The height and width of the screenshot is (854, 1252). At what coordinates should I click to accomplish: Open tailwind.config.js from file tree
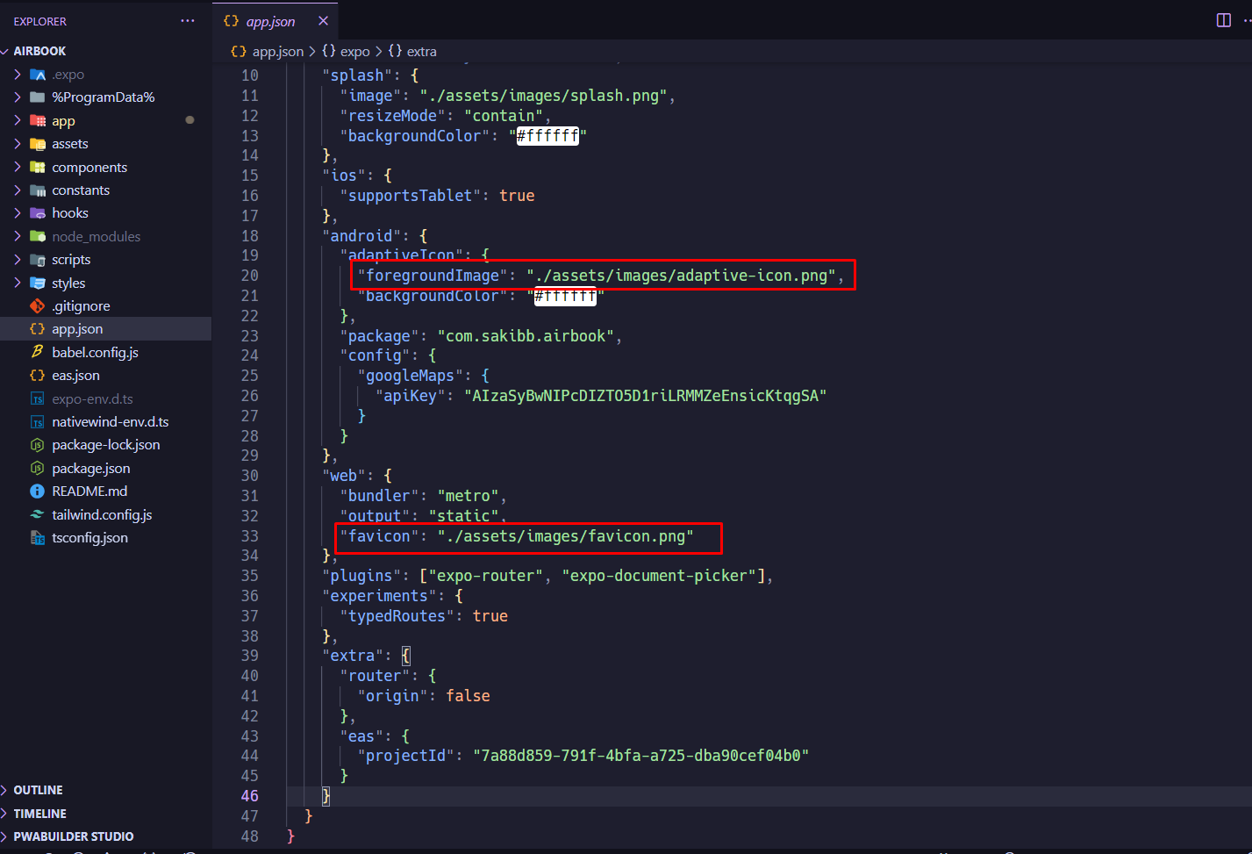pos(102,515)
